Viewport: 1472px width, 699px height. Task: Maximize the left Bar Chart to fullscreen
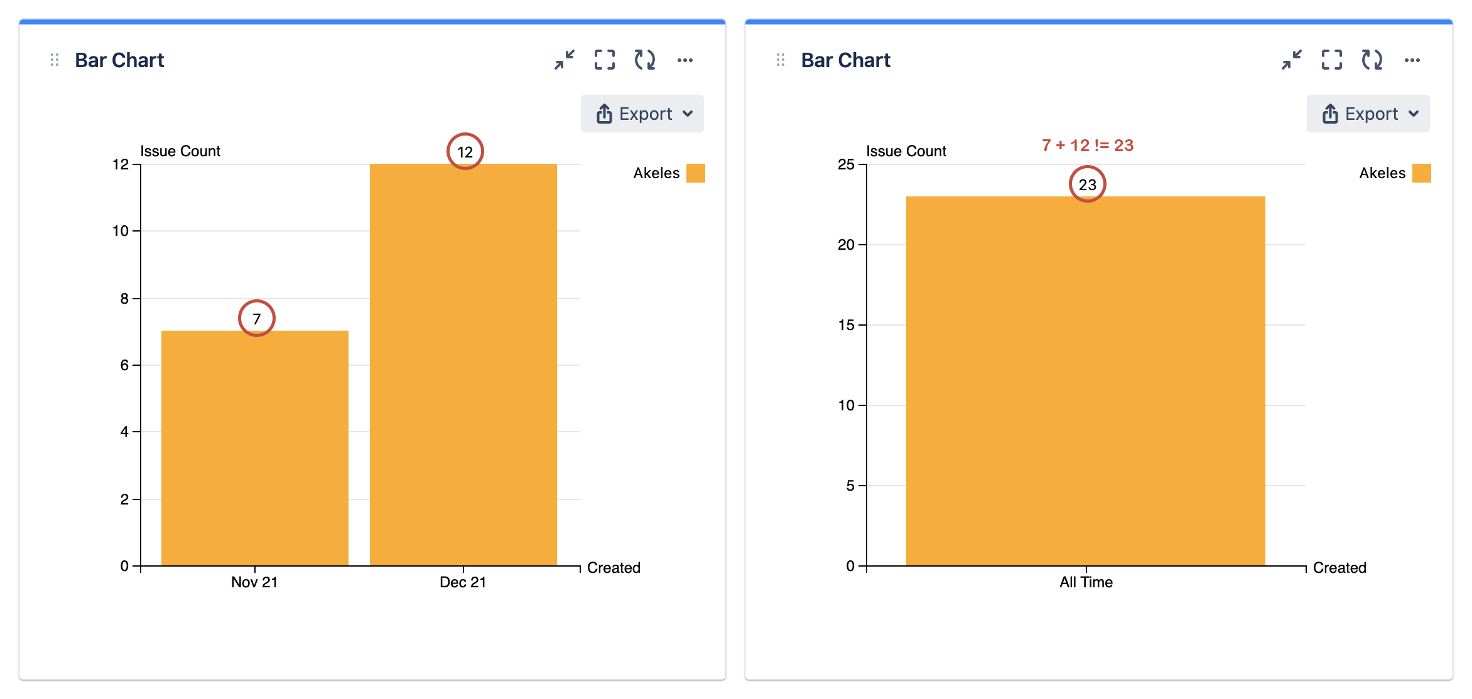tap(605, 60)
